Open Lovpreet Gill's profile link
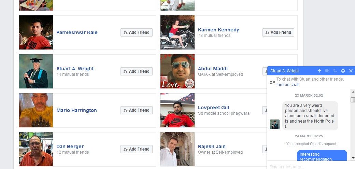 (213, 108)
